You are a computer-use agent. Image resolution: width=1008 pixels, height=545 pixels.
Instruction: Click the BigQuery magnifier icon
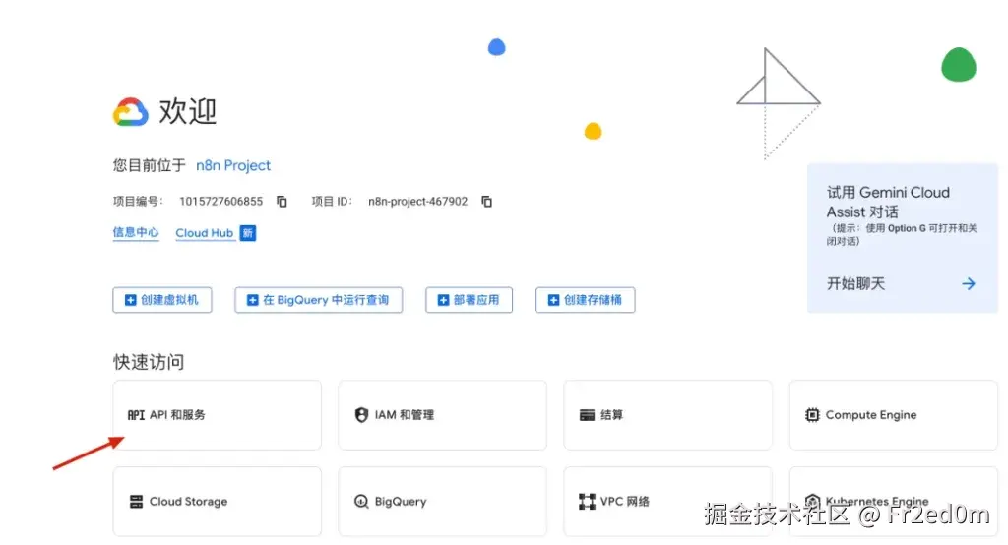361,502
